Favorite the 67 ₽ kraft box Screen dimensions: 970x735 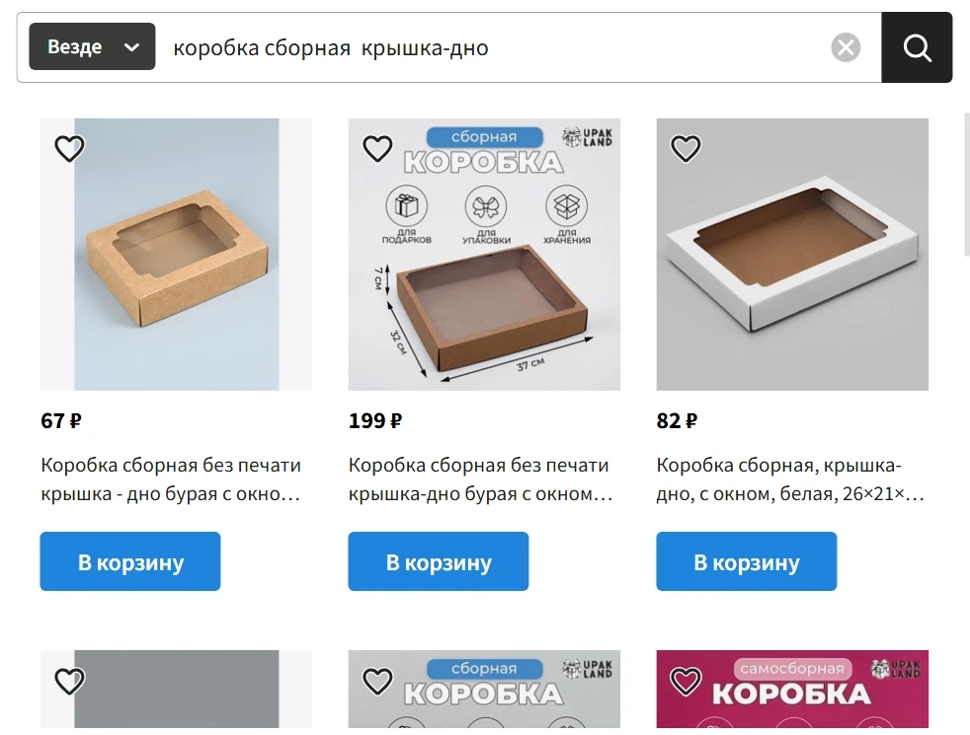[x=69, y=148]
